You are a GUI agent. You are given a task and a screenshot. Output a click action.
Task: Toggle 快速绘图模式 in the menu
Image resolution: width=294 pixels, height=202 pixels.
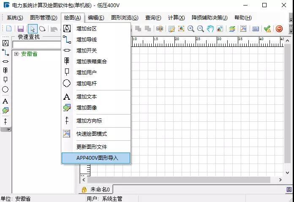(91, 134)
